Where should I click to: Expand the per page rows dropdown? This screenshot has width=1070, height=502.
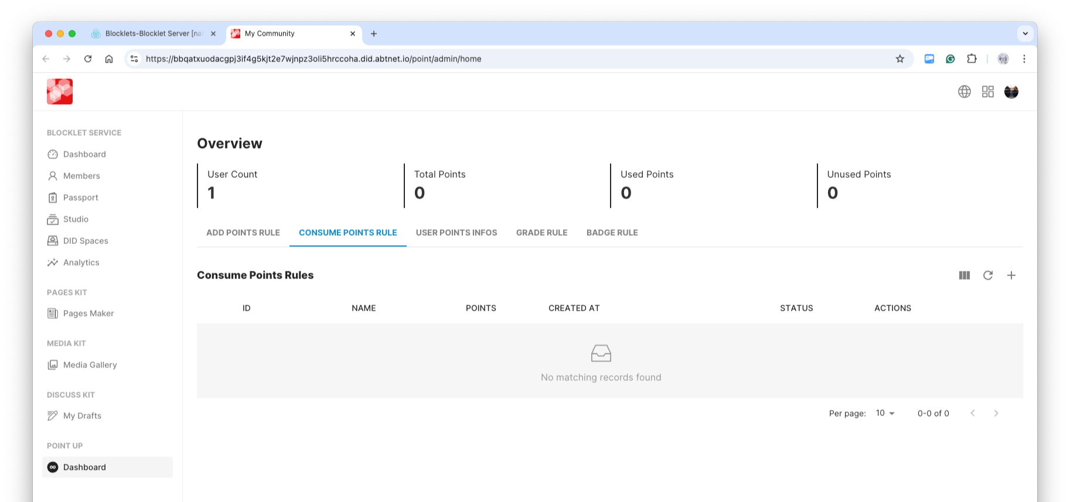click(885, 413)
